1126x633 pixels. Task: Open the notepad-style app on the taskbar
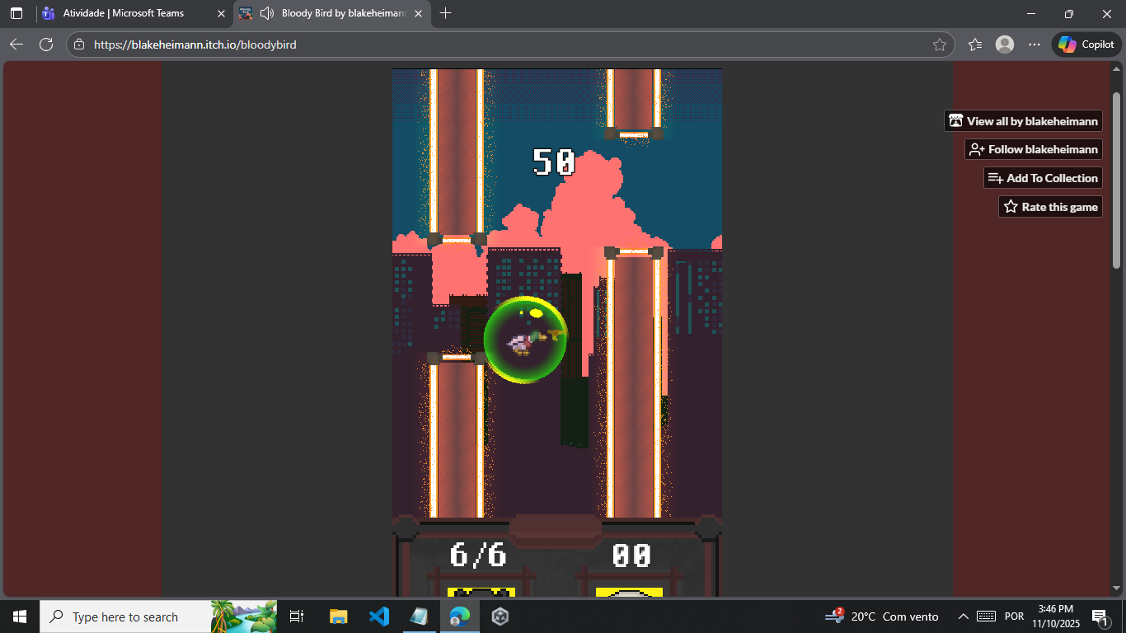419,617
